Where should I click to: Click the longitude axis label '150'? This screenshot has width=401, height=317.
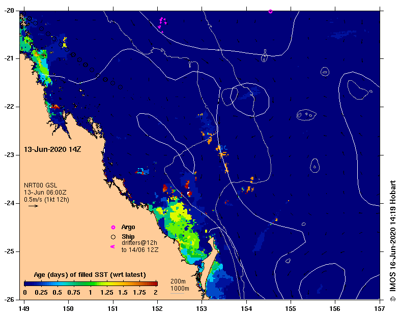[x=68, y=308]
